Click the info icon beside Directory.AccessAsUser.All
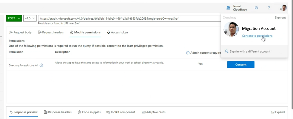This screenshot has width=293, height=119. pos(42,65)
